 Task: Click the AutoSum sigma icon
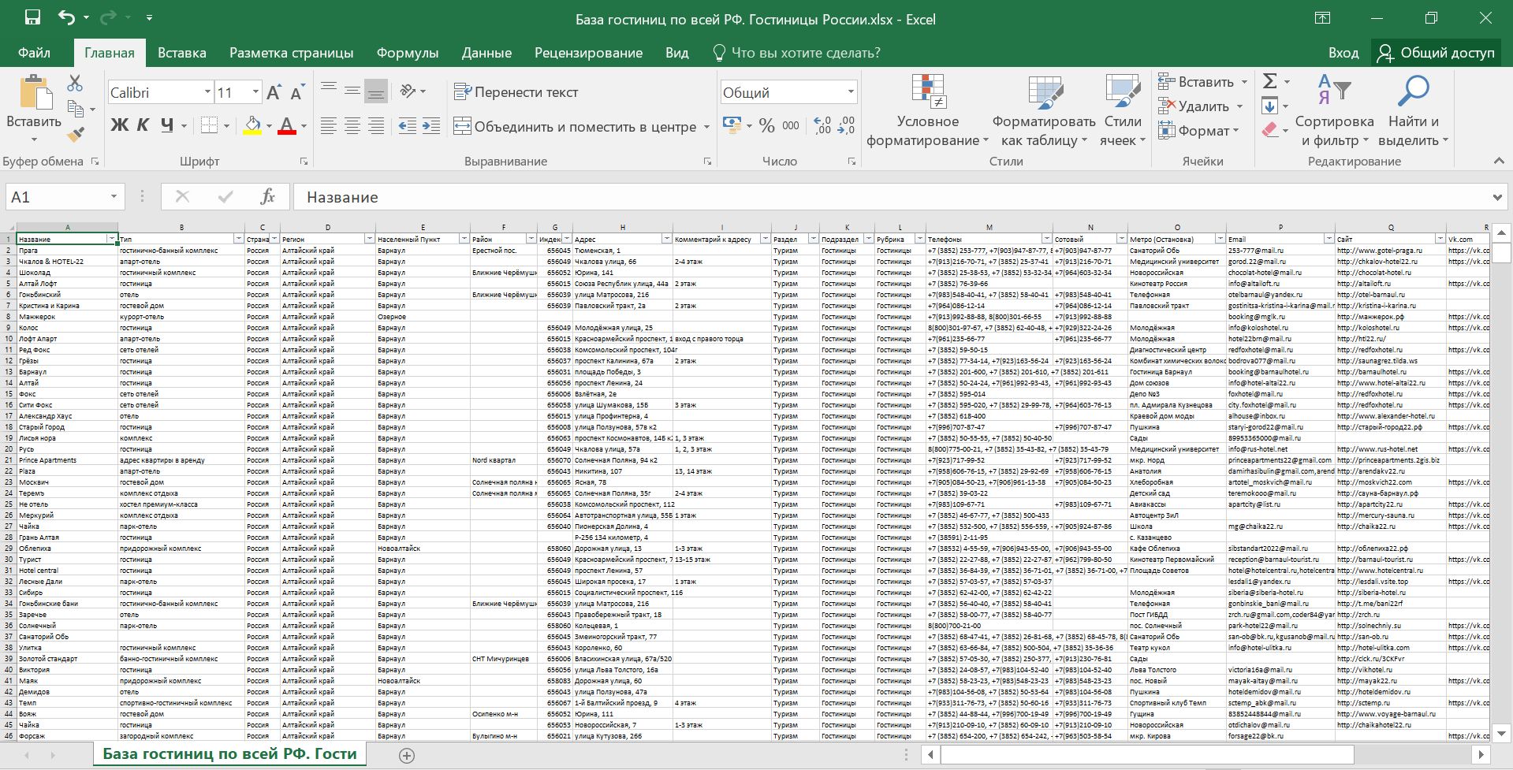point(1269,81)
